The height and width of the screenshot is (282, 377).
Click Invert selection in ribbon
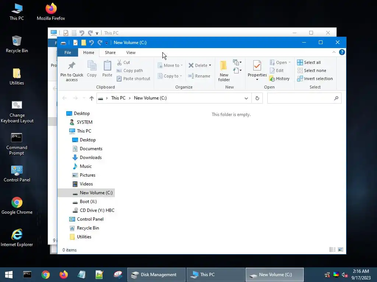(315, 79)
